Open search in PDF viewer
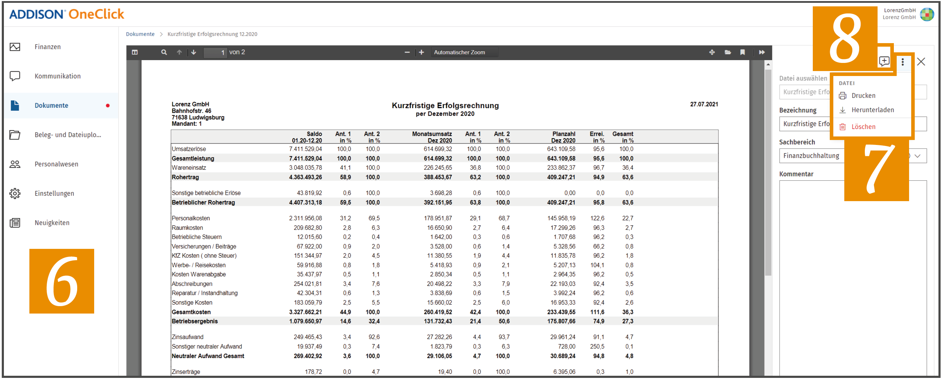This screenshot has width=942, height=380. pos(164,52)
